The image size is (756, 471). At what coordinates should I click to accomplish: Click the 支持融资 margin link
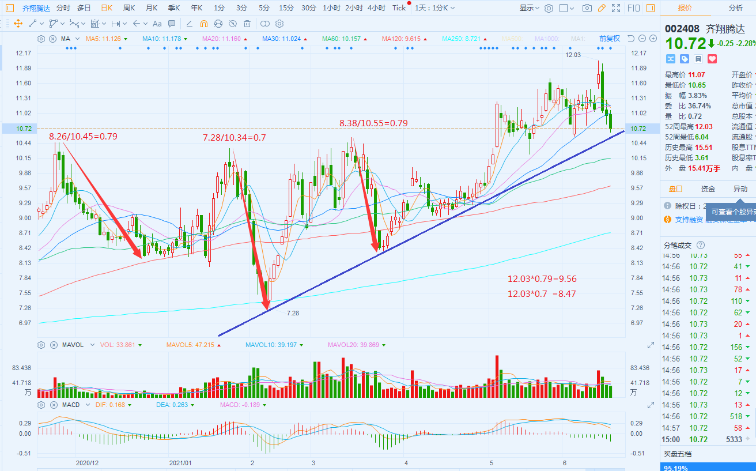[689, 220]
